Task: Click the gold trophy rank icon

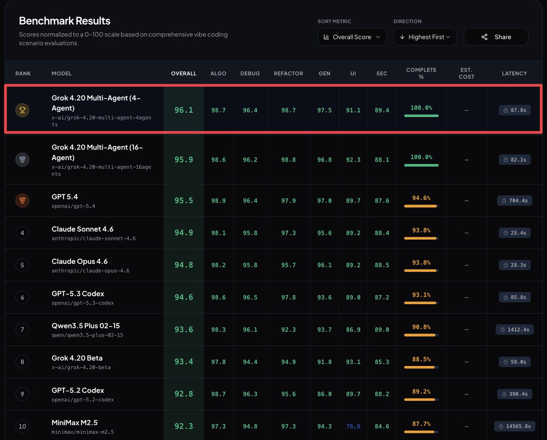Action: click(x=22, y=110)
